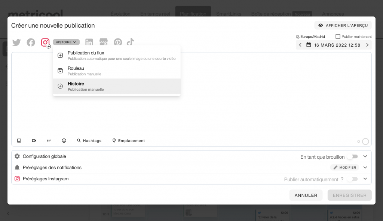Screen dimensions: 383x221
Task: Toggle Publier automatiquement switch
Action: [353, 179]
